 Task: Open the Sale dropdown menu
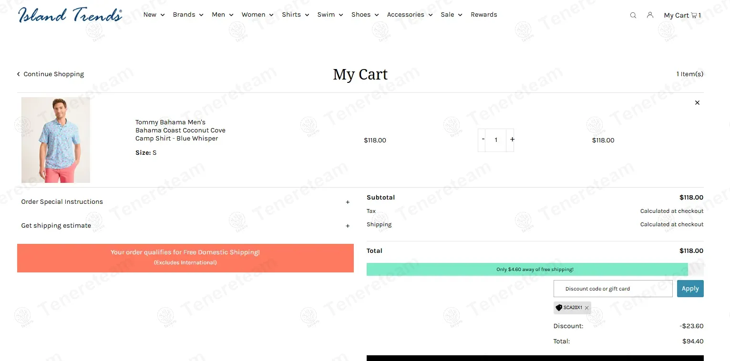click(452, 15)
